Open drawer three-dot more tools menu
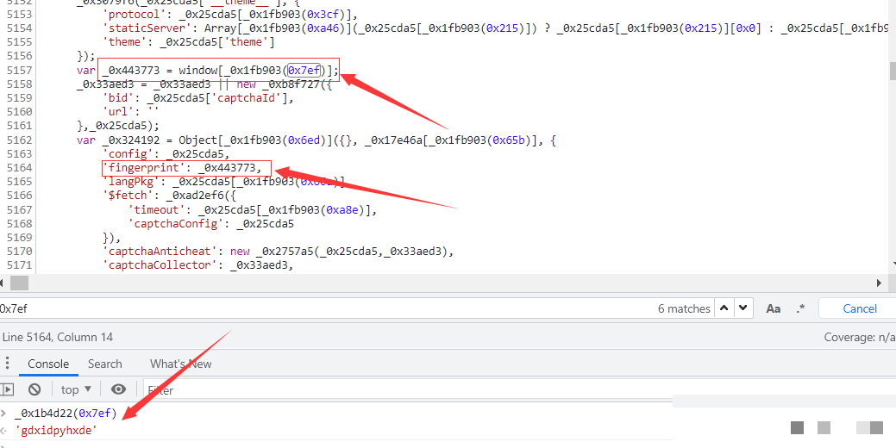The width and height of the screenshot is (896, 448). [7, 364]
